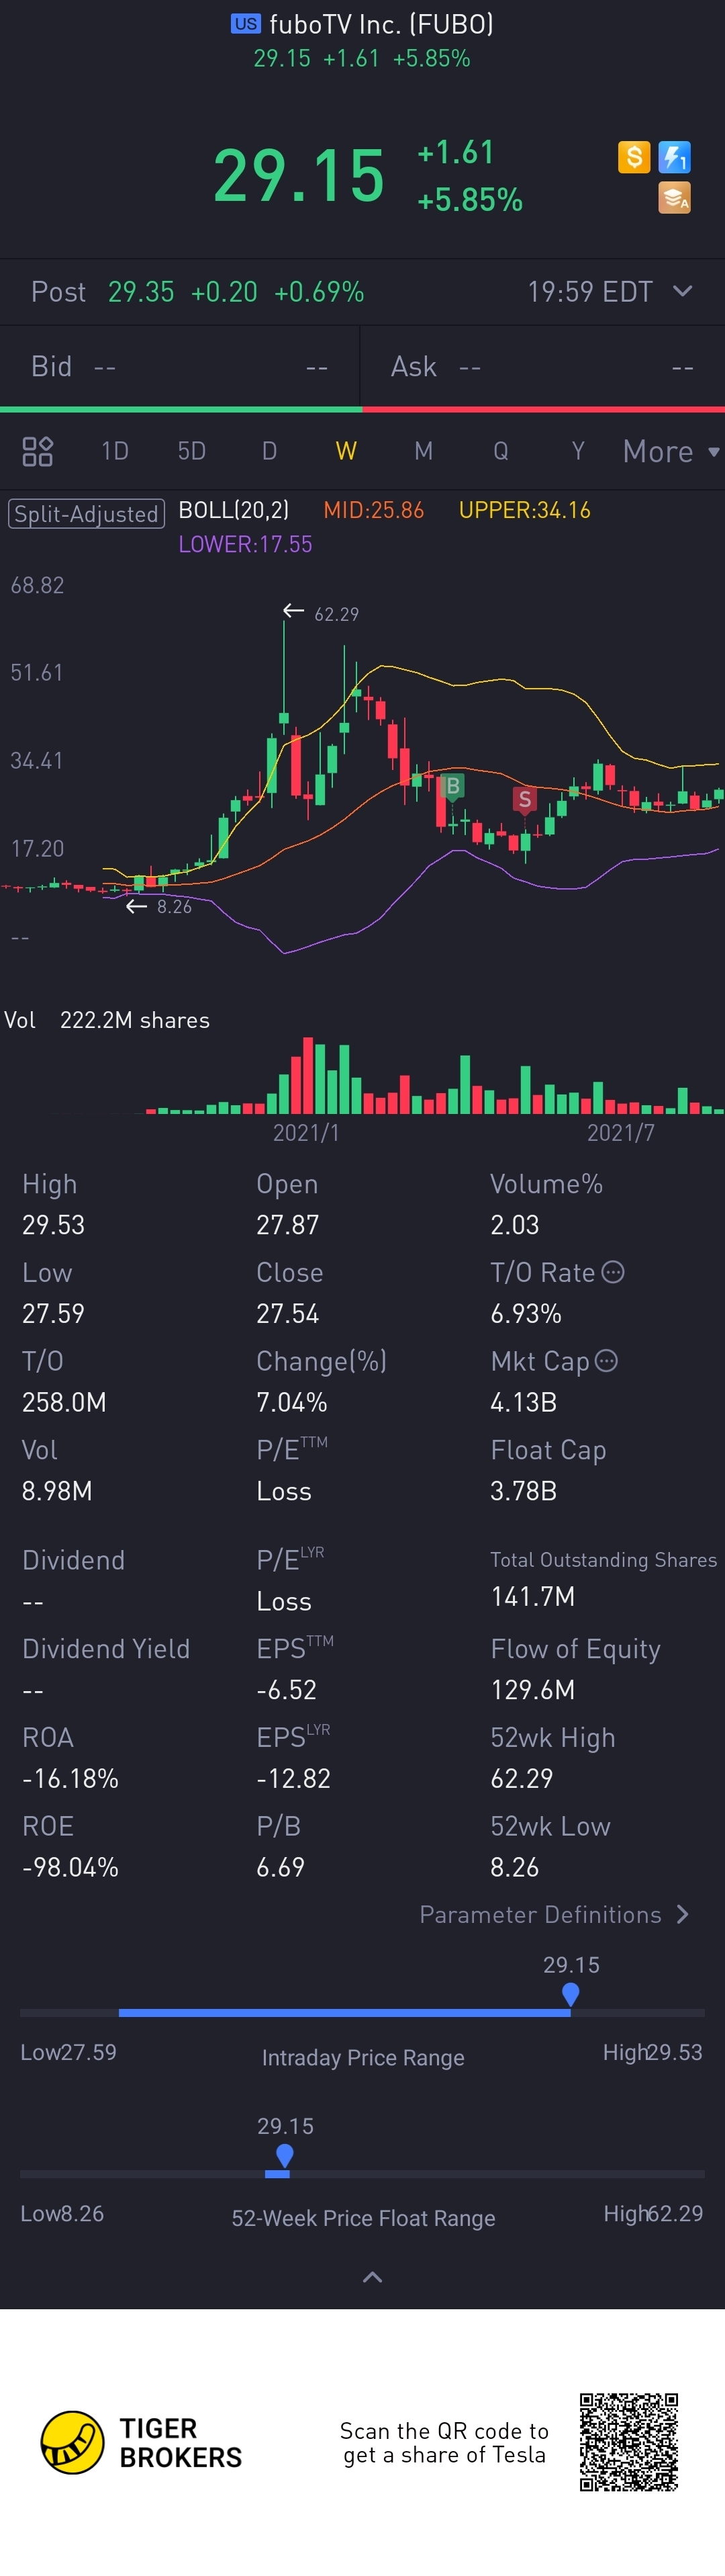
Task: Tap the 62.29 high annotation on chart
Action: [x=336, y=614]
